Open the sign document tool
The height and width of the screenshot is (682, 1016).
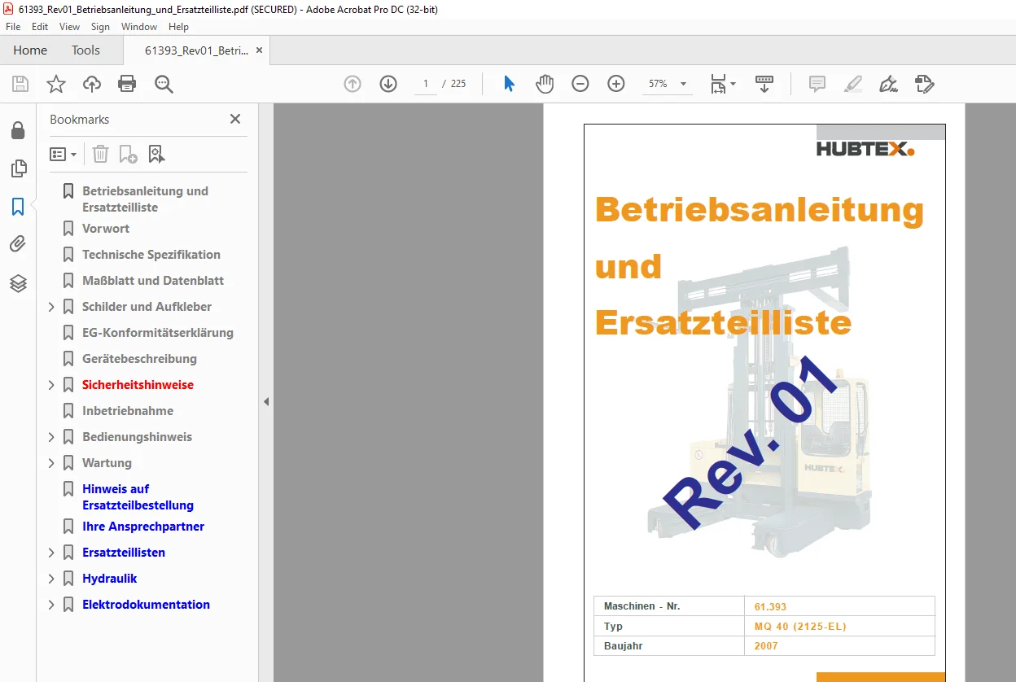point(889,84)
